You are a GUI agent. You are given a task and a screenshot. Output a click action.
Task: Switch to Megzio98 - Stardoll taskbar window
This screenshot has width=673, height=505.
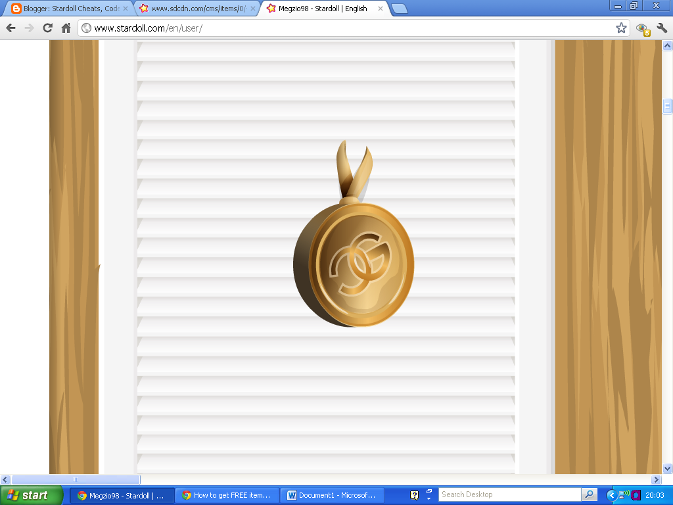coord(122,496)
